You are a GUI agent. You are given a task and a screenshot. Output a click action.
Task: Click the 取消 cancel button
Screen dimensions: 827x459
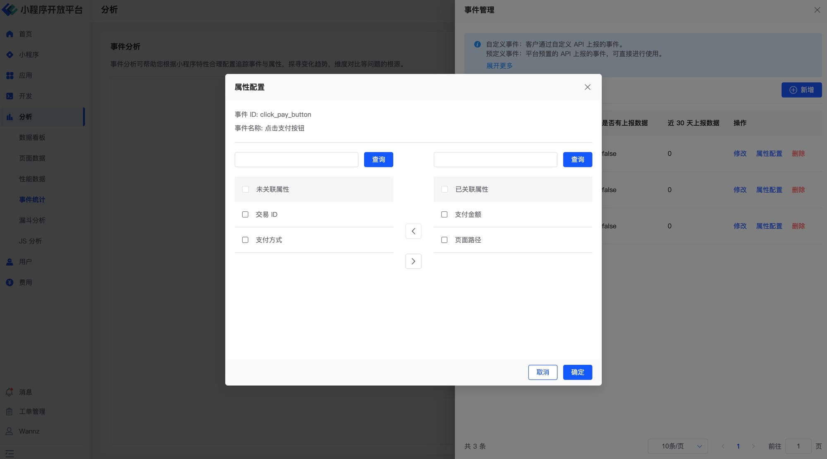click(543, 372)
